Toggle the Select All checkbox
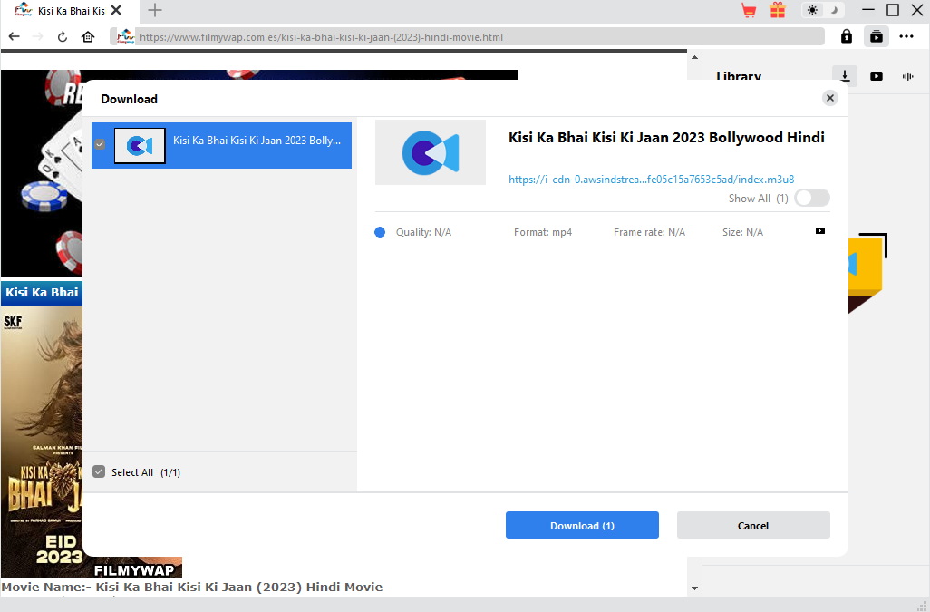 point(99,471)
